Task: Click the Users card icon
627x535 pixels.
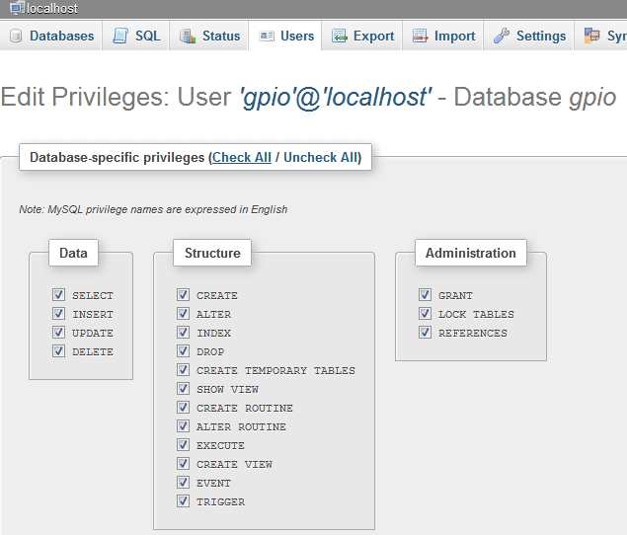Action: tap(267, 37)
